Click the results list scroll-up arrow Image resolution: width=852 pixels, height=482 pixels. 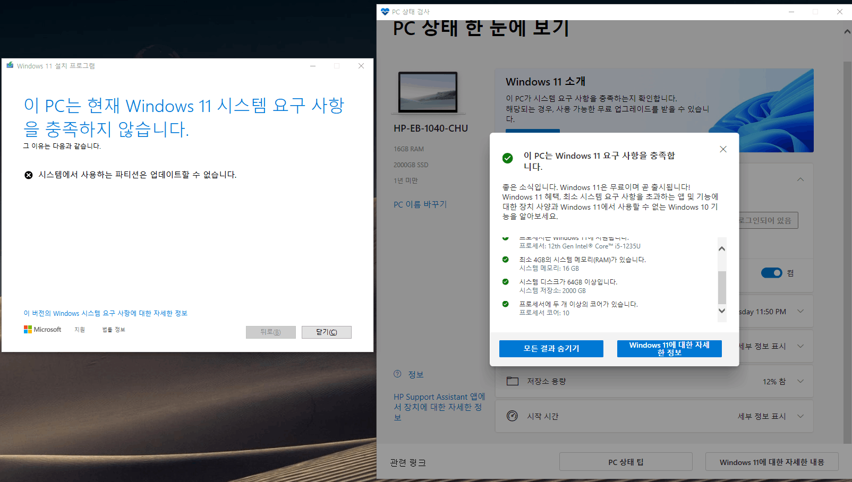722,248
